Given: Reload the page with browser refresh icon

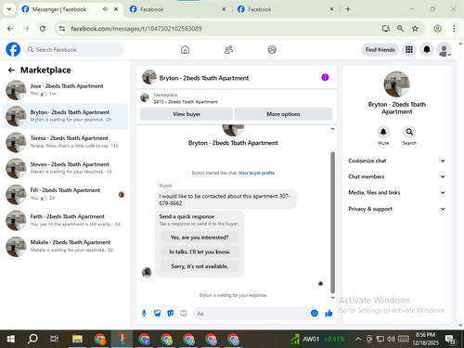Looking at the screenshot, I should pyautogui.click(x=43, y=29).
